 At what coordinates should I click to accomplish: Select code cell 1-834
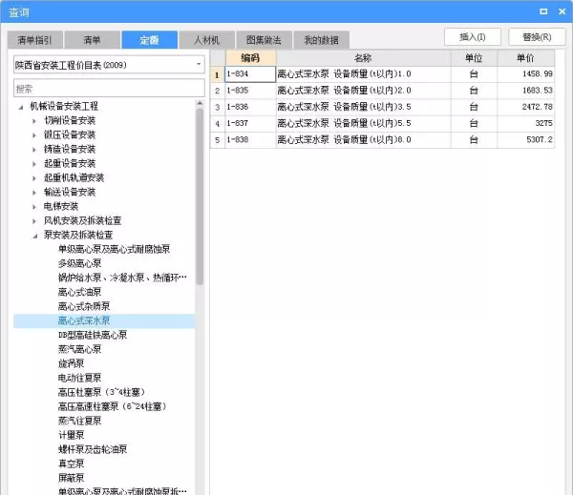(x=250, y=74)
